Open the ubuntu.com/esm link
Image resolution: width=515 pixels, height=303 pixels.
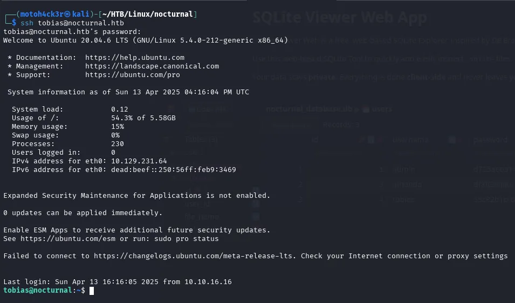pyautogui.click(x=68, y=239)
